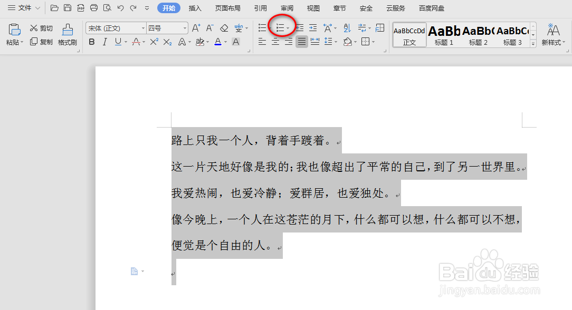The height and width of the screenshot is (310, 572).
Task: Toggle superscript formatting
Action: [154, 42]
